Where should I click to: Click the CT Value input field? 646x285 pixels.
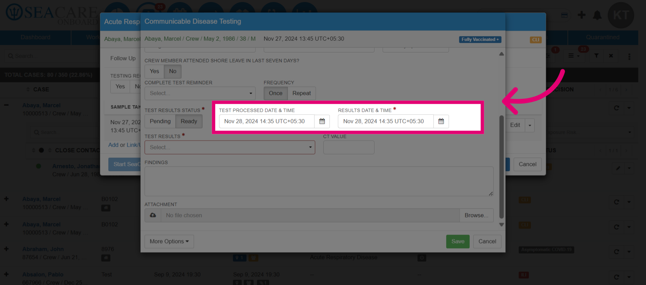pos(349,148)
